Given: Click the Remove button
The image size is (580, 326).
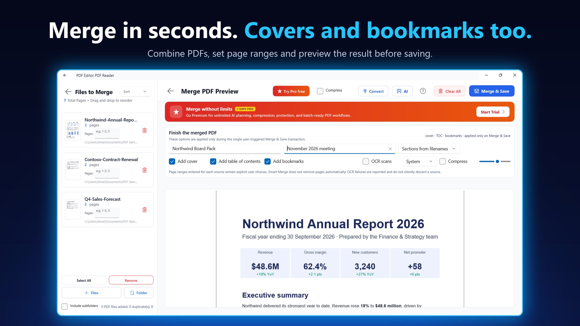Looking at the screenshot, I should [131, 280].
